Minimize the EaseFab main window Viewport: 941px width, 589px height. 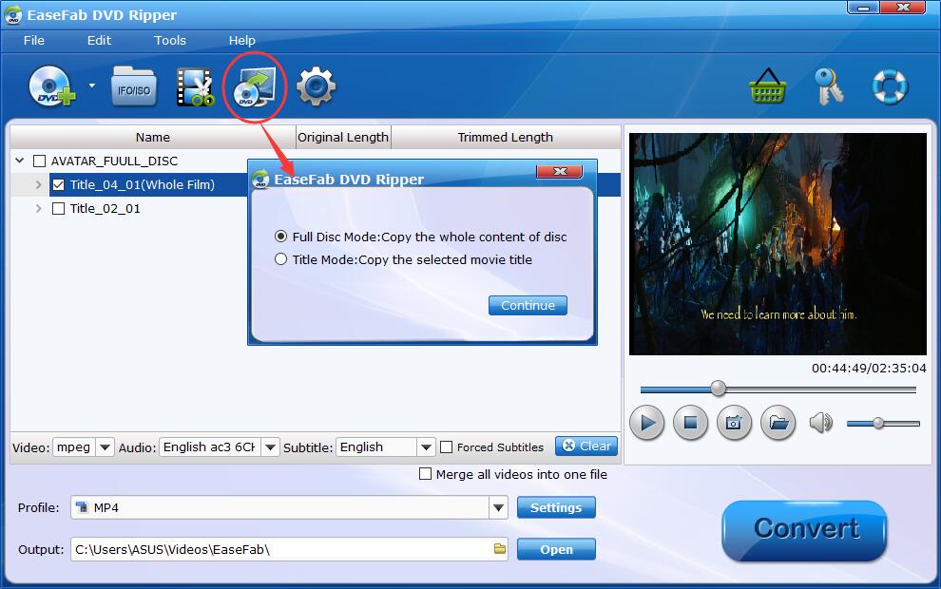(864, 8)
